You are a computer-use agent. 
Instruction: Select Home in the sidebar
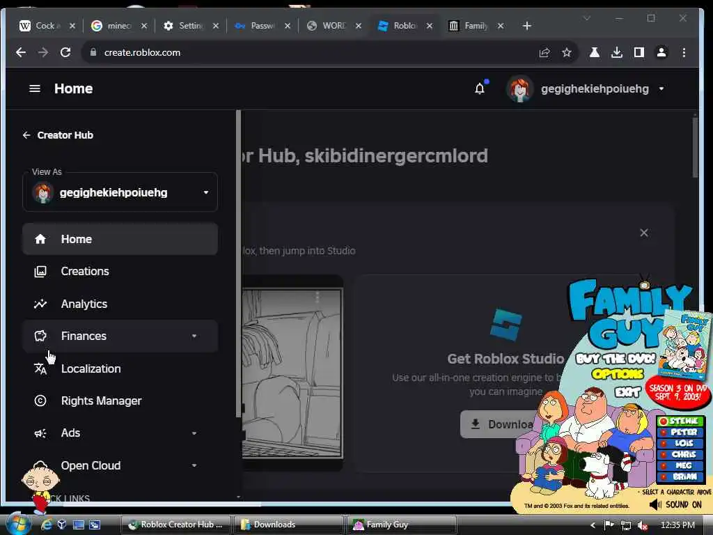click(x=120, y=239)
